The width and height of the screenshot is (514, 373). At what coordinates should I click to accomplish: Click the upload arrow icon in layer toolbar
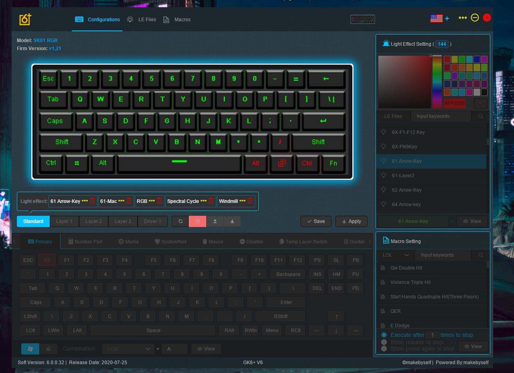pos(215,221)
